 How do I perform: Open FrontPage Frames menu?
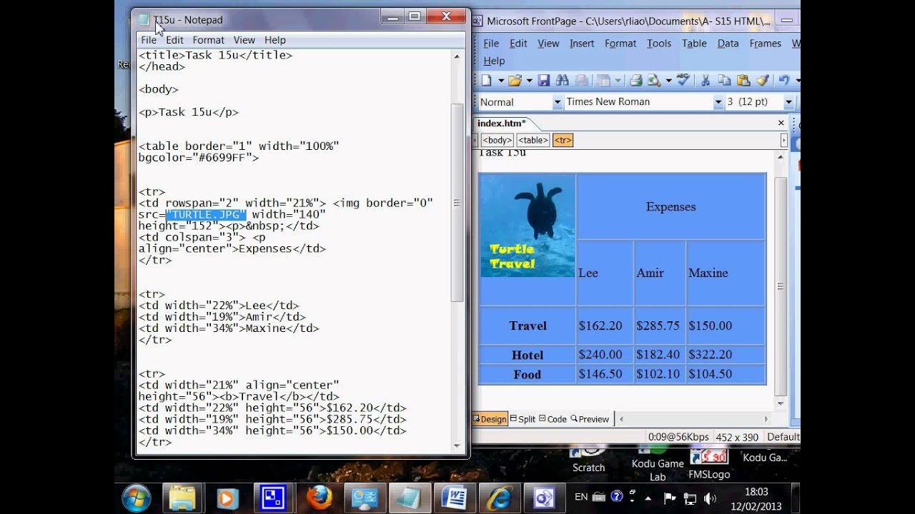pyautogui.click(x=765, y=44)
